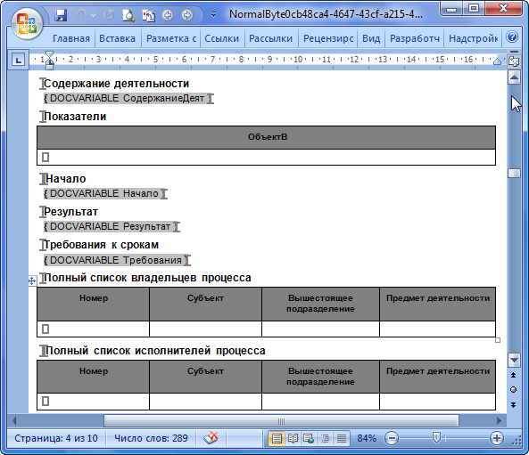Click the Next Page double-arrow button

tap(514, 405)
